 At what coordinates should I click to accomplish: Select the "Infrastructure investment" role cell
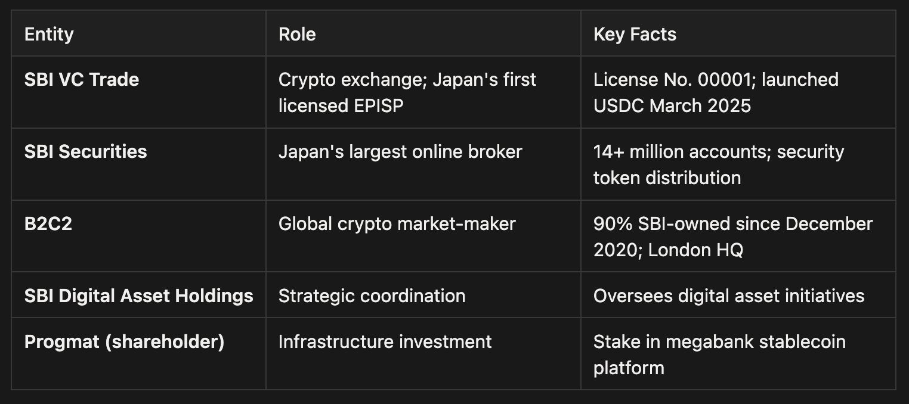385,341
